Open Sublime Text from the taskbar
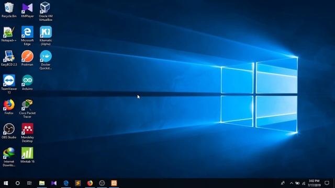This screenshot has height=188, width=335. point(78,183)
